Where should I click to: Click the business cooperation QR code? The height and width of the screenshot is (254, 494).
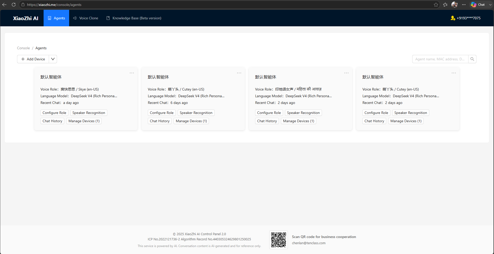(279, 240)
